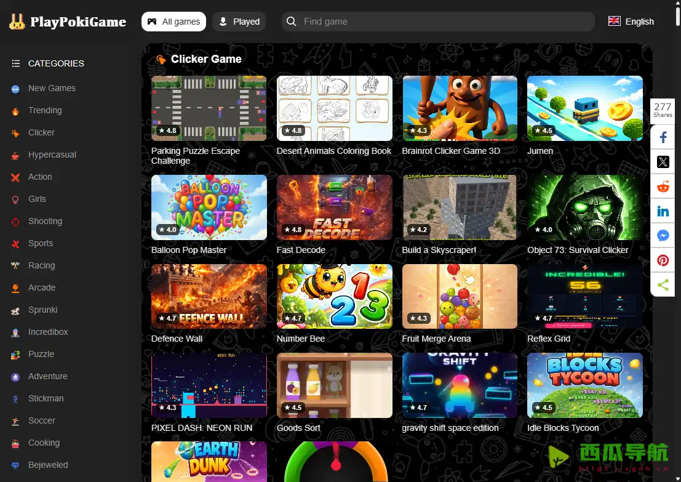Open Trending category
Image resolution: width=681 pixels, height=482 pixels.
[x=45, y=110]
